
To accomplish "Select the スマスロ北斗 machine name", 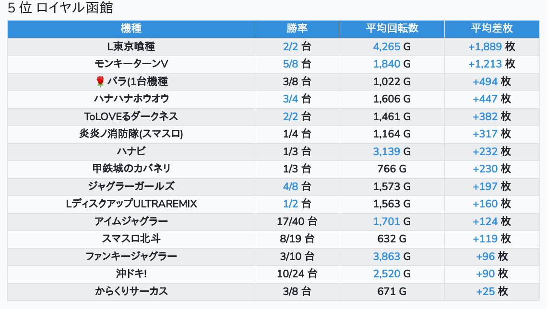I will coord(131,239).
